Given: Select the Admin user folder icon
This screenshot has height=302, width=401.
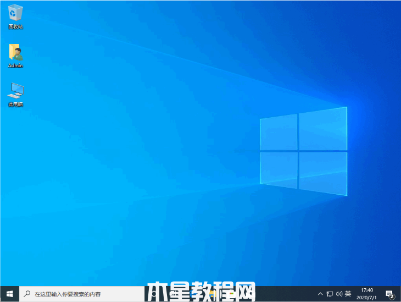Looking at the screenshot, I should (x=15, y=56).
